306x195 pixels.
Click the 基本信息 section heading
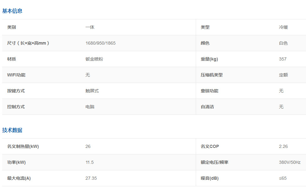click(12, 11)
